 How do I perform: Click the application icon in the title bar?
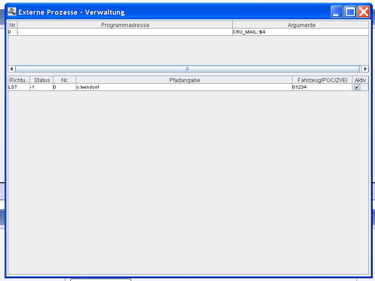(x=12, y=12)
